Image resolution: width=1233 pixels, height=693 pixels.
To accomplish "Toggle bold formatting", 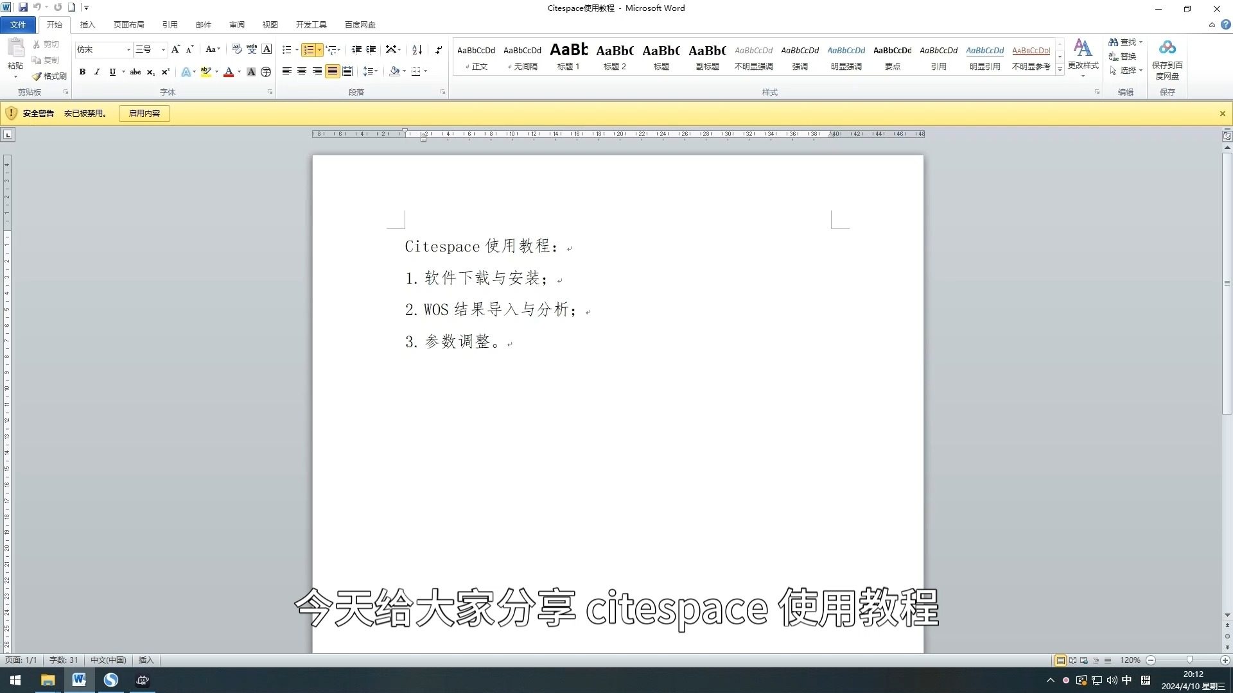I will pyautogui.click(x=82, y=72).
